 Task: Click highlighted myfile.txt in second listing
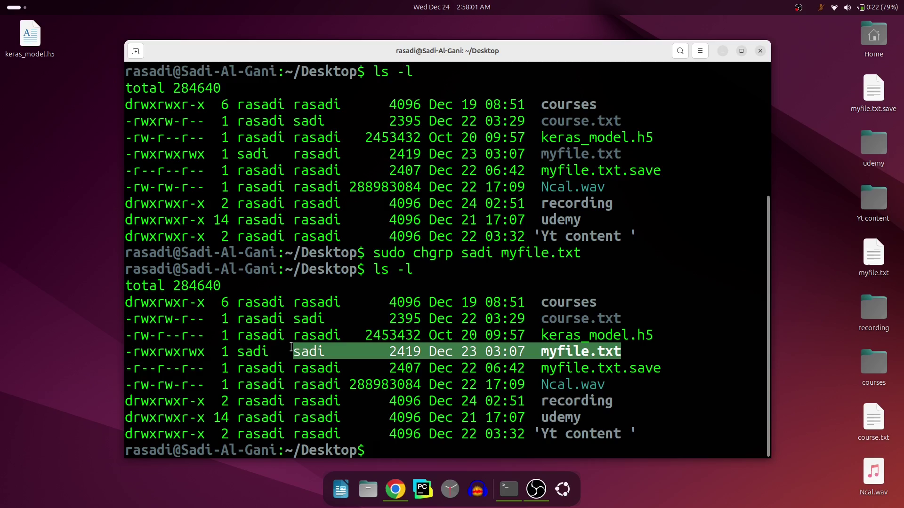[x=581, y=351]
